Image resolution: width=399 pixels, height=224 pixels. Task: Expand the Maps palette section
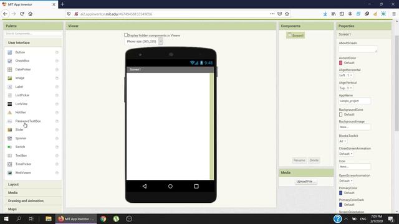[33, 209]
